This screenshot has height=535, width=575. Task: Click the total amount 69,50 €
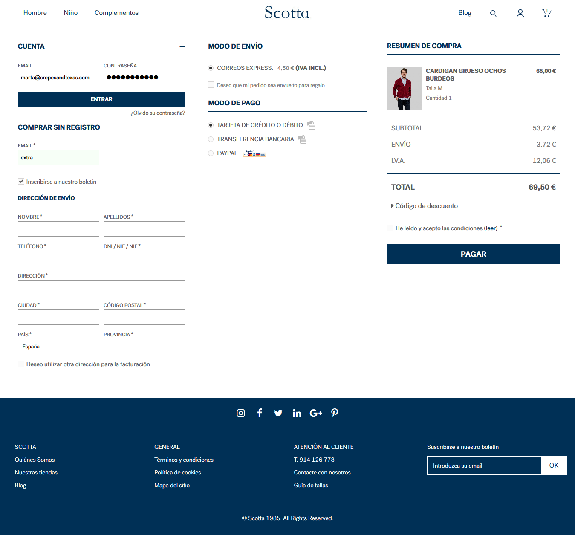click(542, 187)
